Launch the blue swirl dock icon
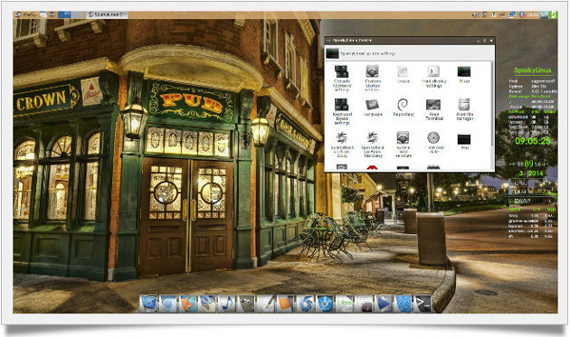The width and height of the screenshot is (570, 337). [305, 304]
